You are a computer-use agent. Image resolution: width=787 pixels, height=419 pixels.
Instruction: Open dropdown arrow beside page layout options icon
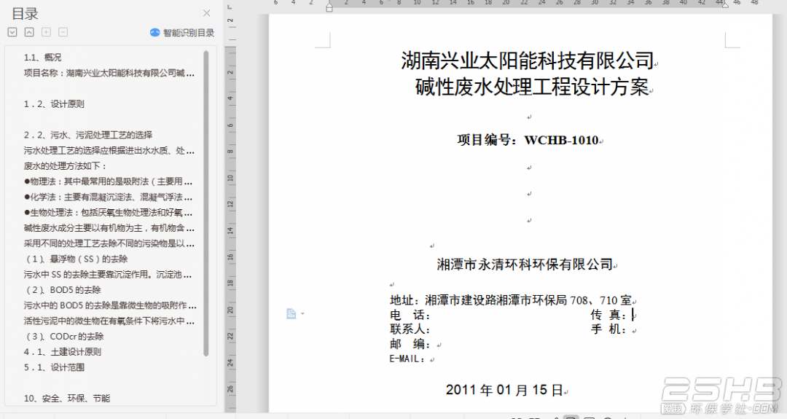pos(302,313)
